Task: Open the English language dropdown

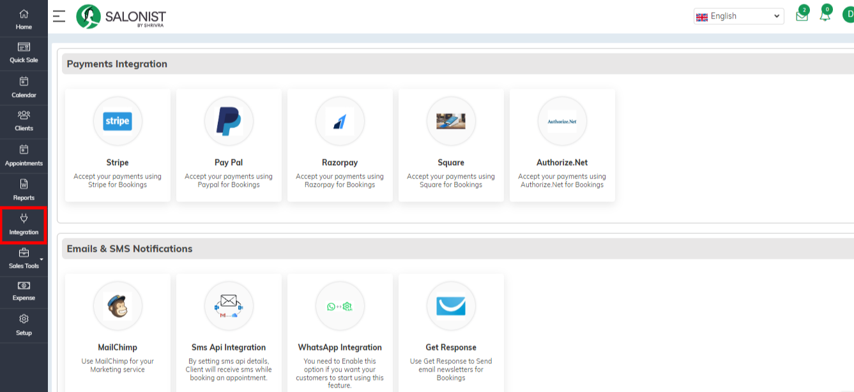Action: (x=739, y=17)
